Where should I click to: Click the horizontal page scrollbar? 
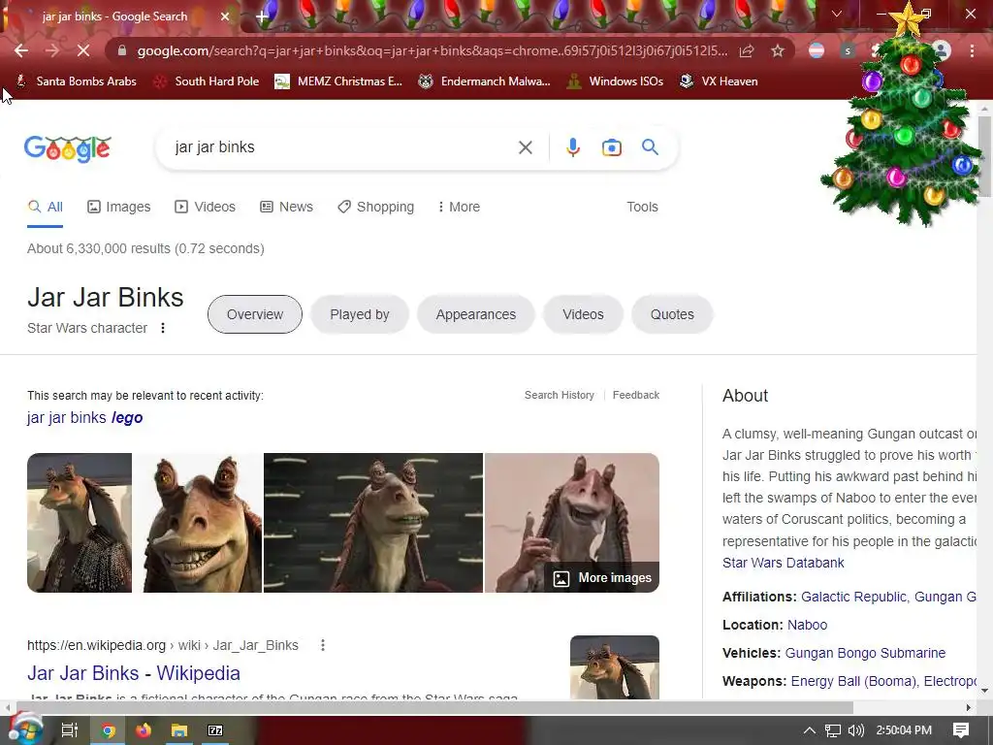tap(434, 707)
